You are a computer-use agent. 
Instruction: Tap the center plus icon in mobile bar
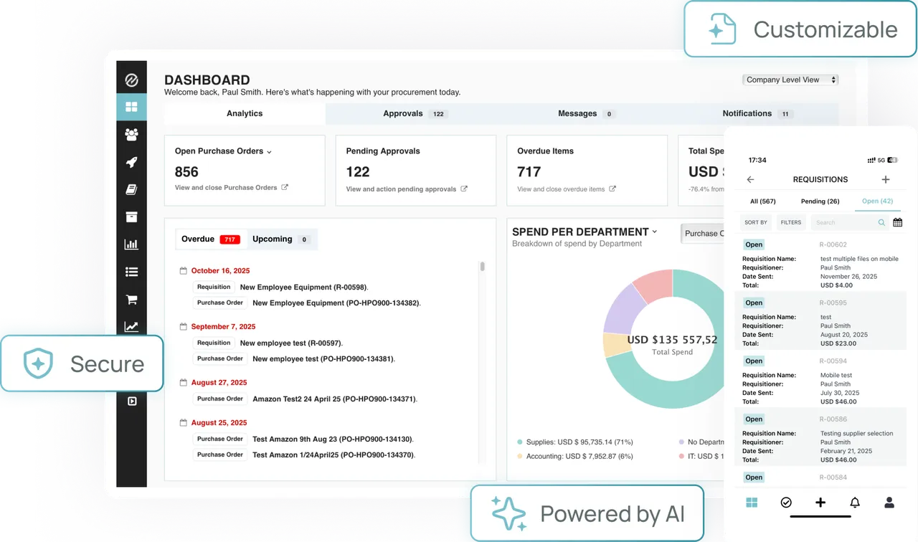coord(820,503)
